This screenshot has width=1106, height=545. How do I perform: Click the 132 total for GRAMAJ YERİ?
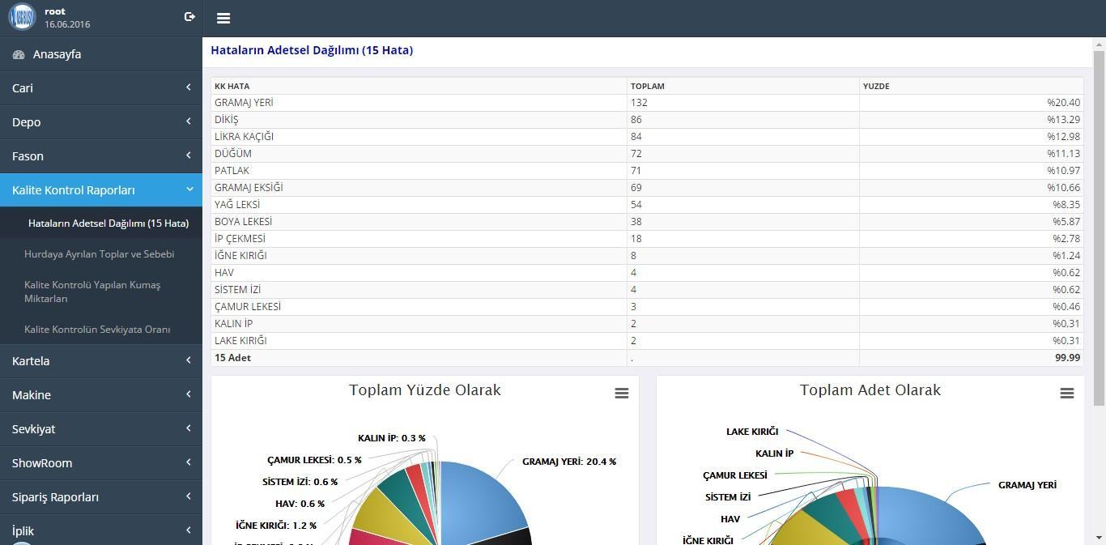639,103
